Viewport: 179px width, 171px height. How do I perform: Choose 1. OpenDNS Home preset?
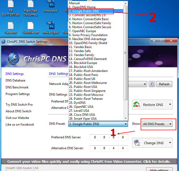coord(96,7)
